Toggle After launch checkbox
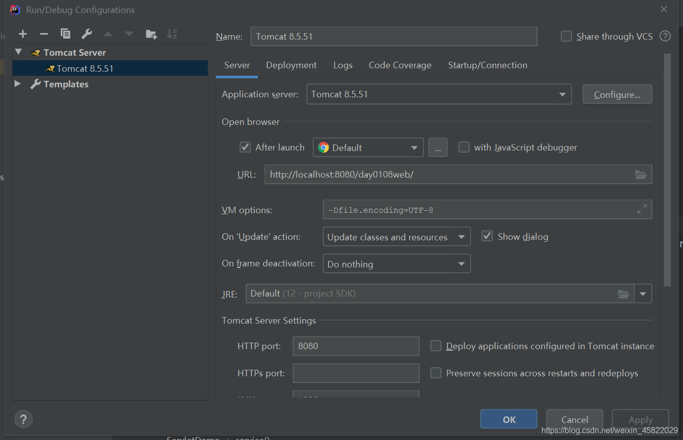The width and height of the screenshot is (683, 440). 245,147
